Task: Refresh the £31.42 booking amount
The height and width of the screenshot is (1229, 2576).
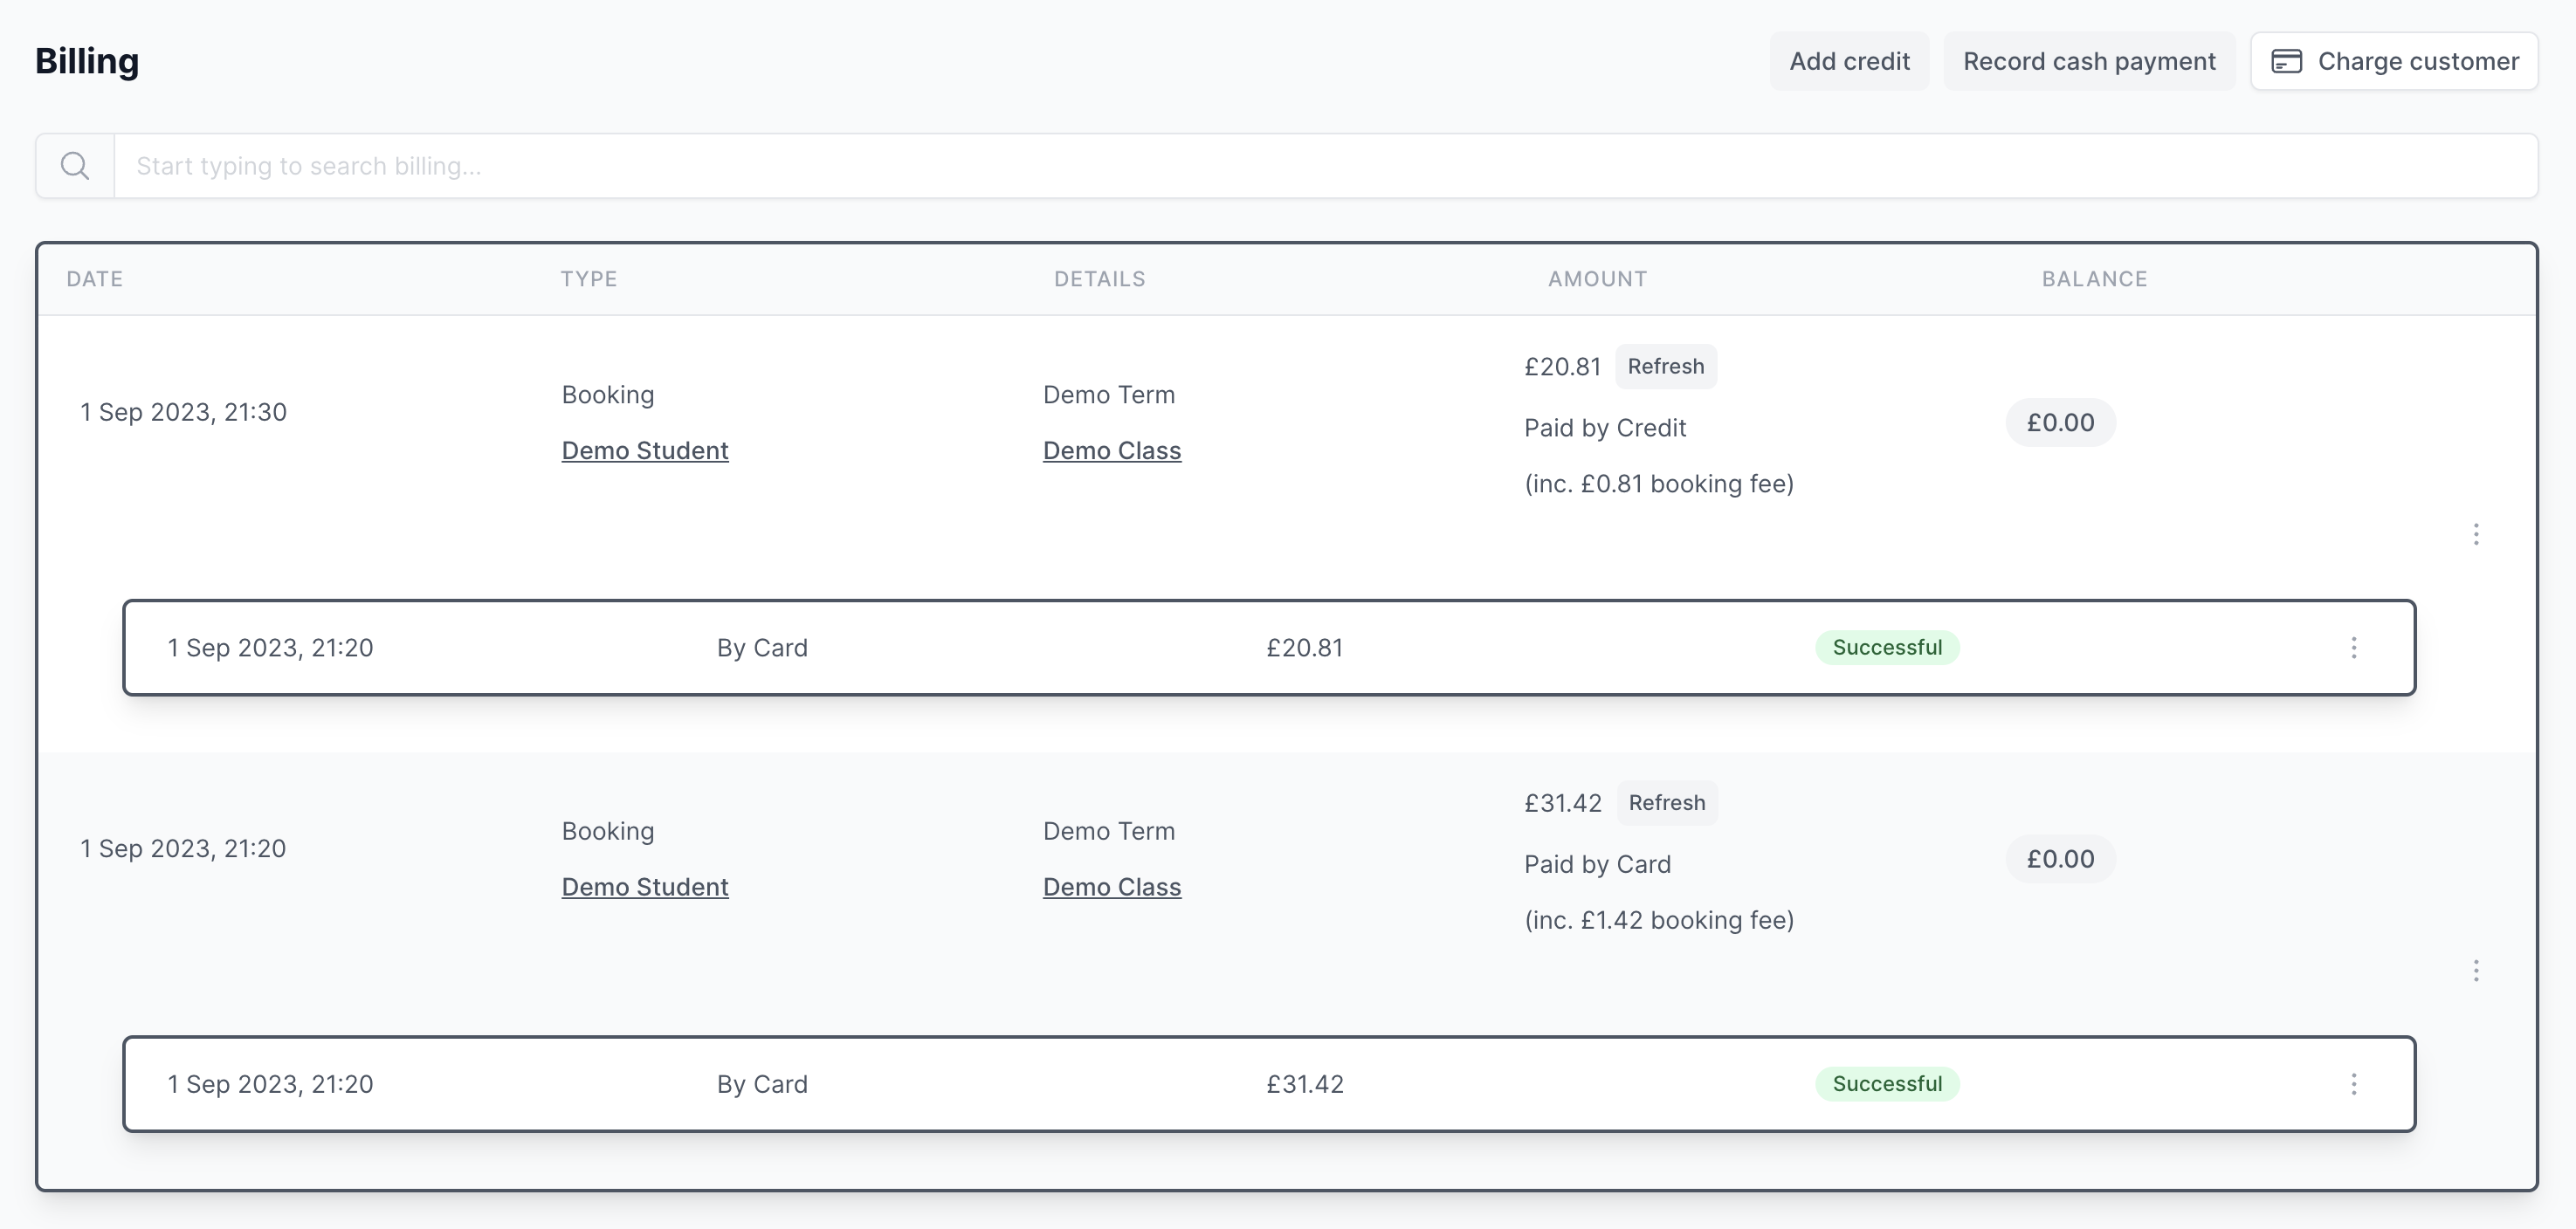Action: [1666, 802]
